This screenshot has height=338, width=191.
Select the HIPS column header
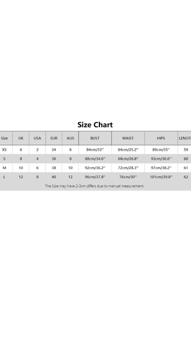(x=161, y=138)
